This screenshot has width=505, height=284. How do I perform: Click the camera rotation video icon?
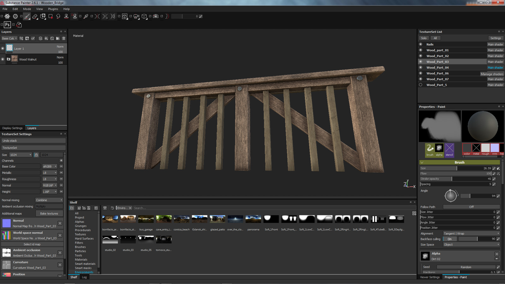136,16
